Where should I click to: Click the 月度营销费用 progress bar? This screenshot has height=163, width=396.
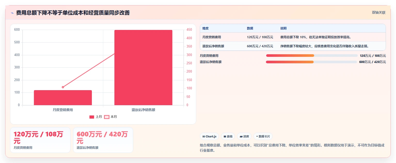(x=312, y=56)
